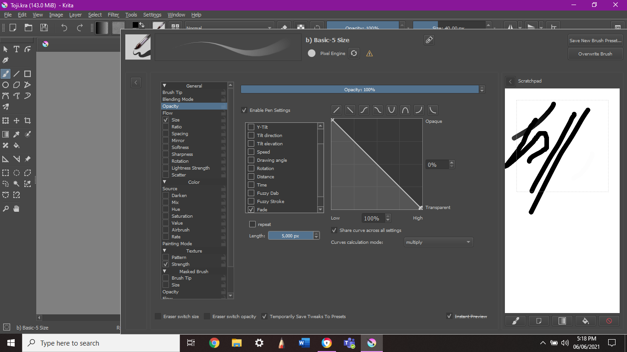Apply the U-shaped curve preset
Screen dimensions: 627x352
coord(392,110)
